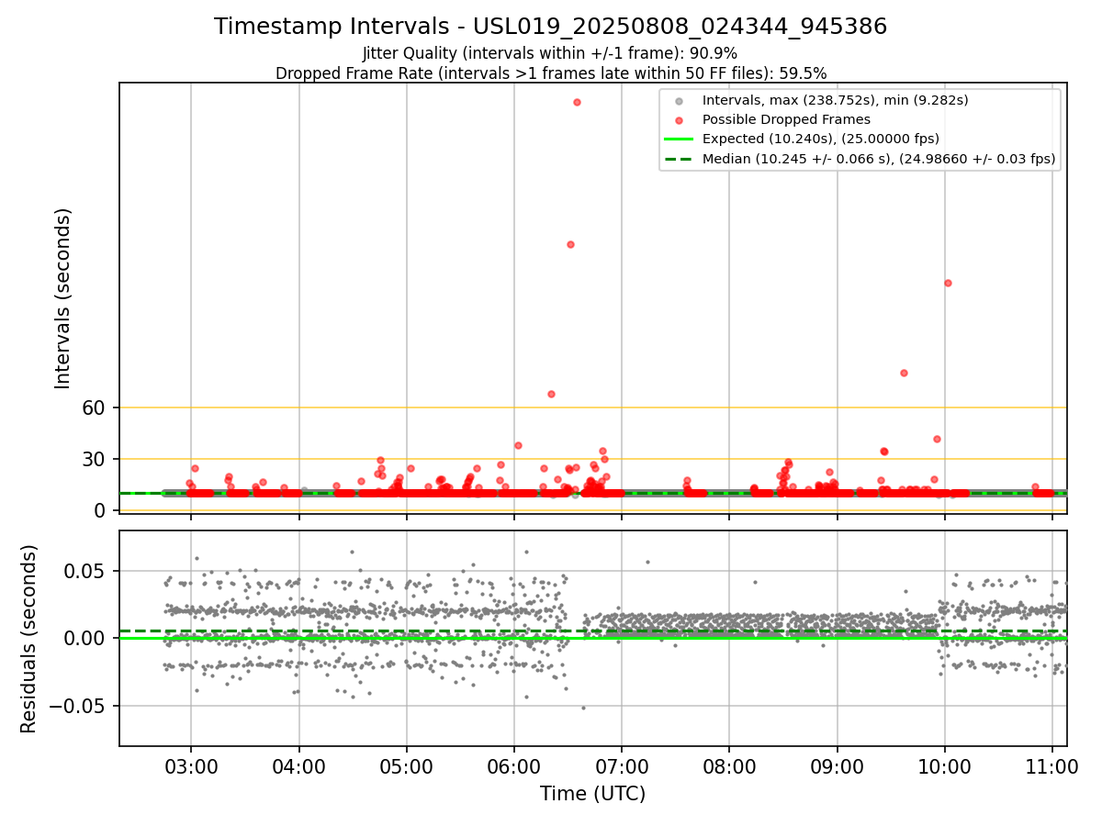The width and height of the screenshot is (1102, 826).
Task: Click the dashed green line sample in the legend
Action: click(x=678, y=159)
